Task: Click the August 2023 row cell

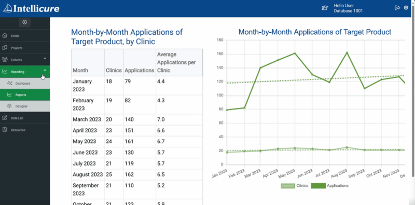Action: (x=88, y=174)
